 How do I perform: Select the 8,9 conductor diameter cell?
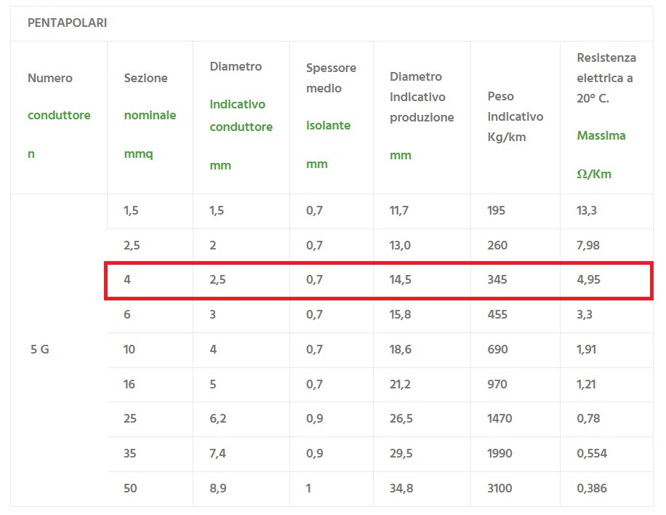pyautogui.click(x=218, y=489)
